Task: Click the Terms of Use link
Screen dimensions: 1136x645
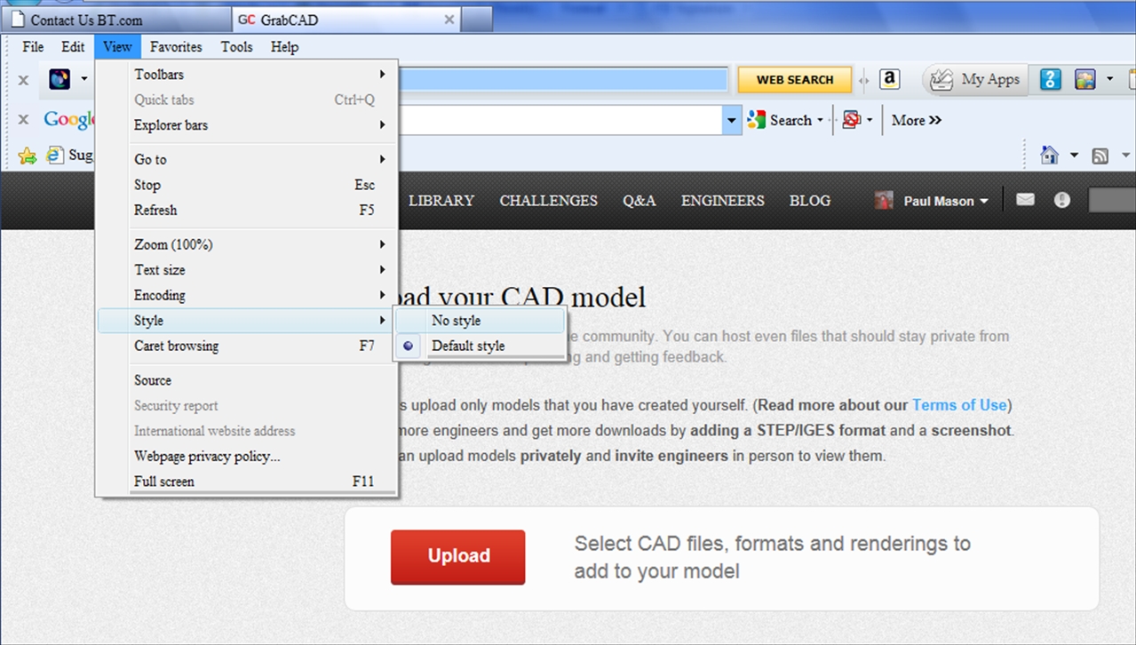Action: 959,405
